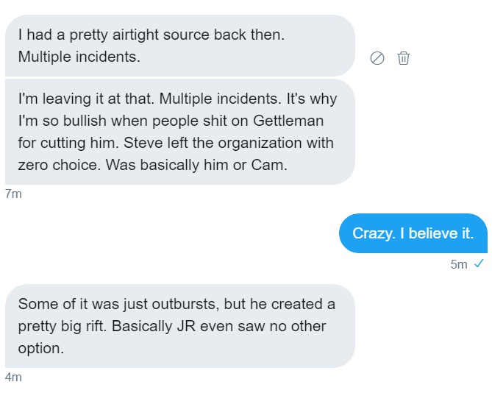Click the word "Cam" in the second message

pyautogui.click(x=271, y=165)
